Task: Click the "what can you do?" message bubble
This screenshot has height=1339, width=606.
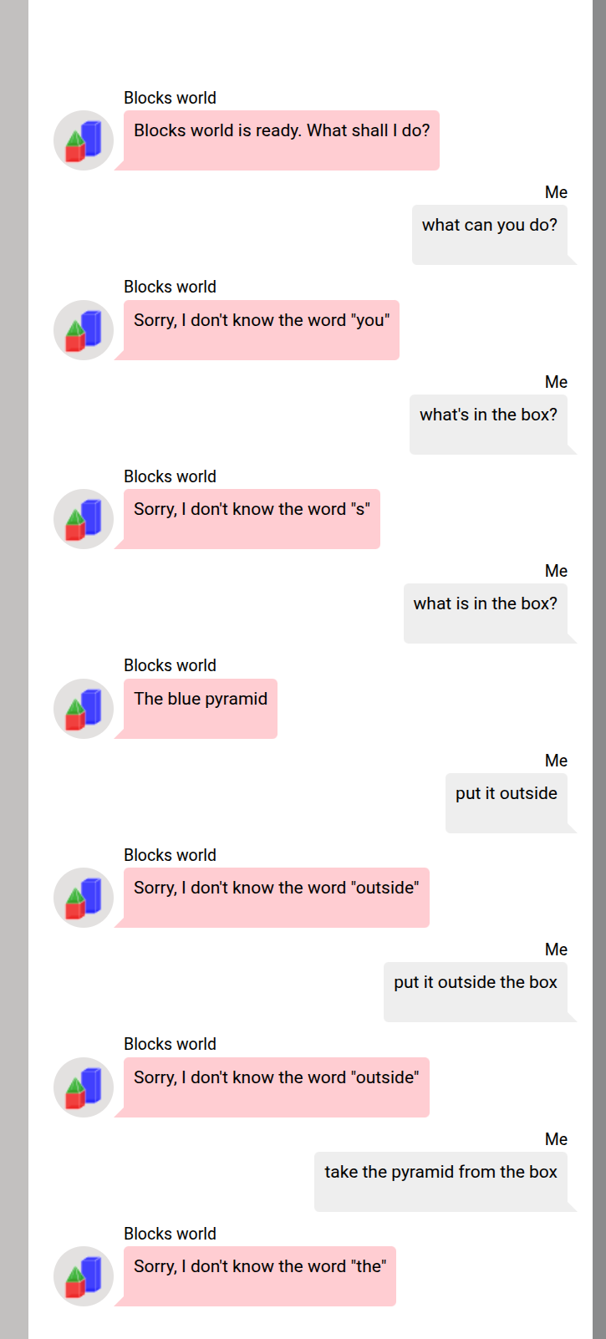Action: 489,234
